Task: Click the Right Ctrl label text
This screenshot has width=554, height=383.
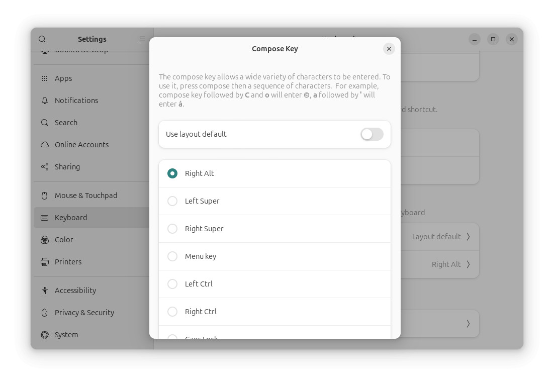Action: pyautogui.click(x=201, y=311)
